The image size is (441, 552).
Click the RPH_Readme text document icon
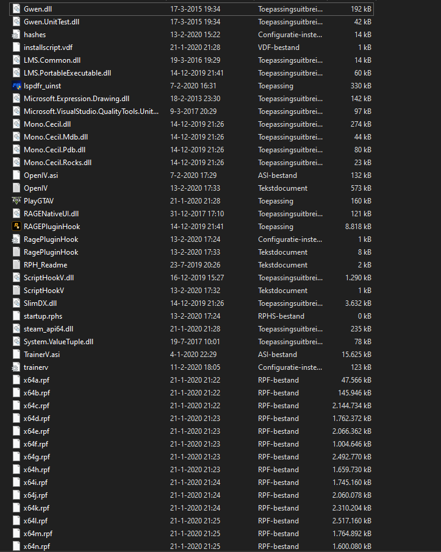(16, 265)
